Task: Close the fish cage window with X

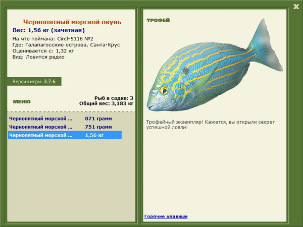Action: (296, 7)
